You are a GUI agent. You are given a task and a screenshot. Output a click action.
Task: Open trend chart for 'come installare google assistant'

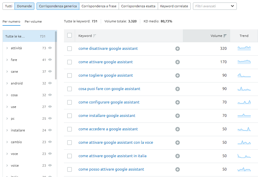tap(244, 115)
